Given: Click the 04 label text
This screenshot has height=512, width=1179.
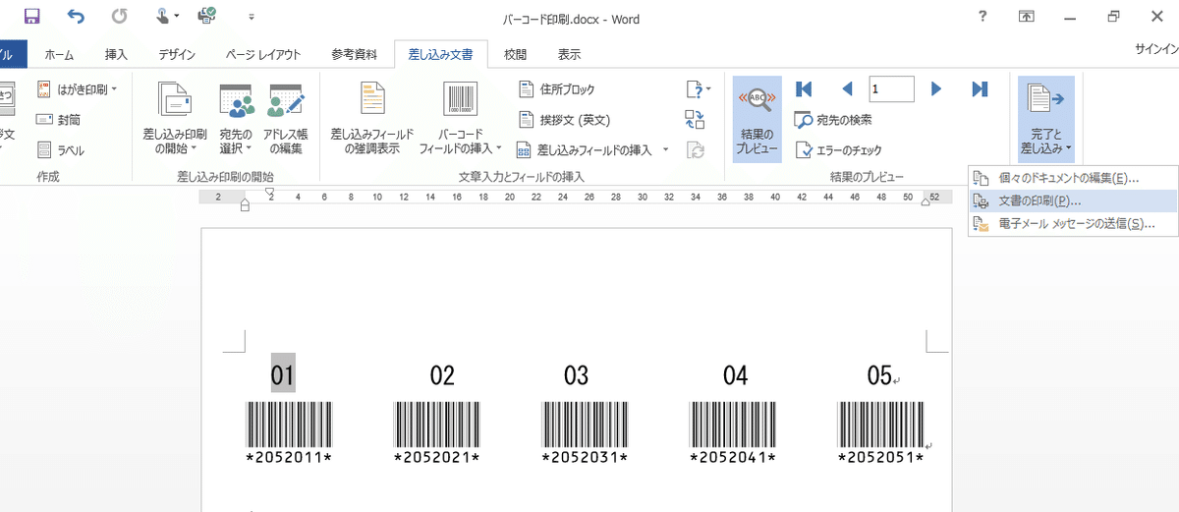Looking at the screenshot, I should click(735, 375).
